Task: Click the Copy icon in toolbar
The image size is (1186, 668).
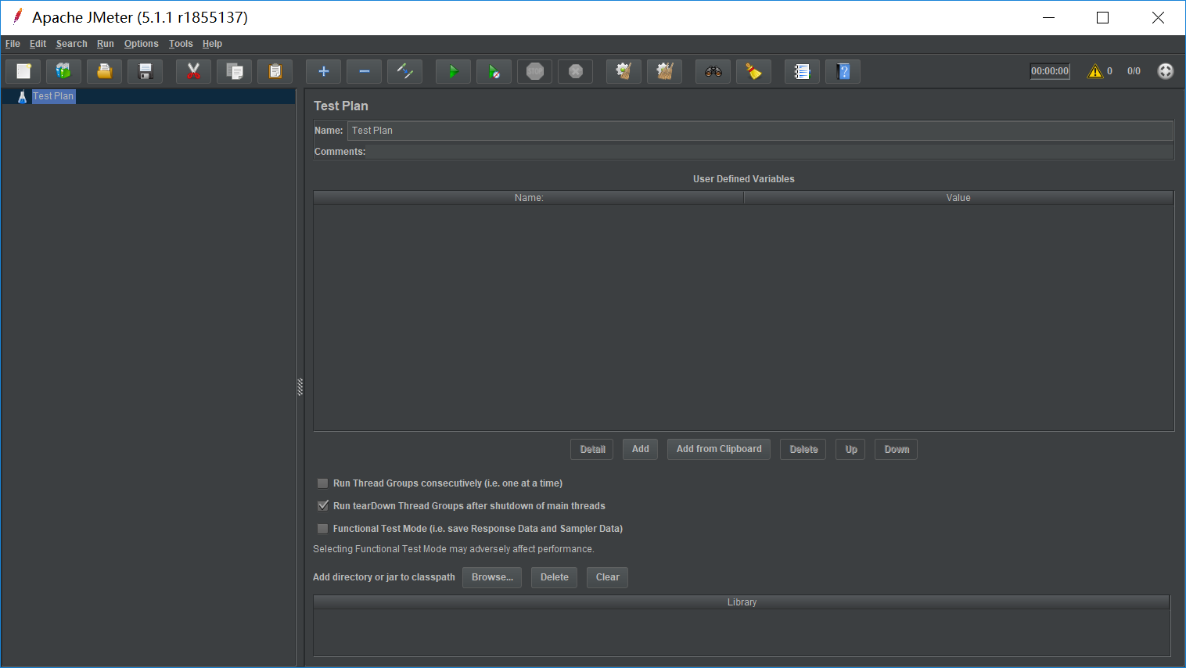Action: [235, 71]
